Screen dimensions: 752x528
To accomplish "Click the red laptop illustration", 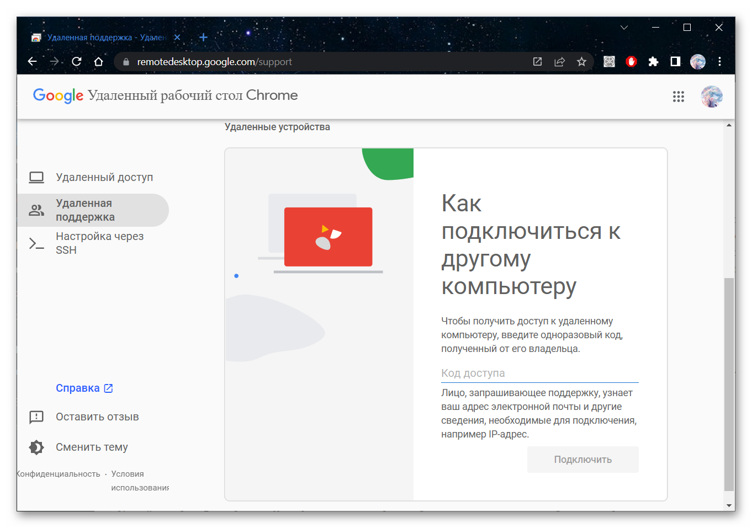I will pos(328,237).
